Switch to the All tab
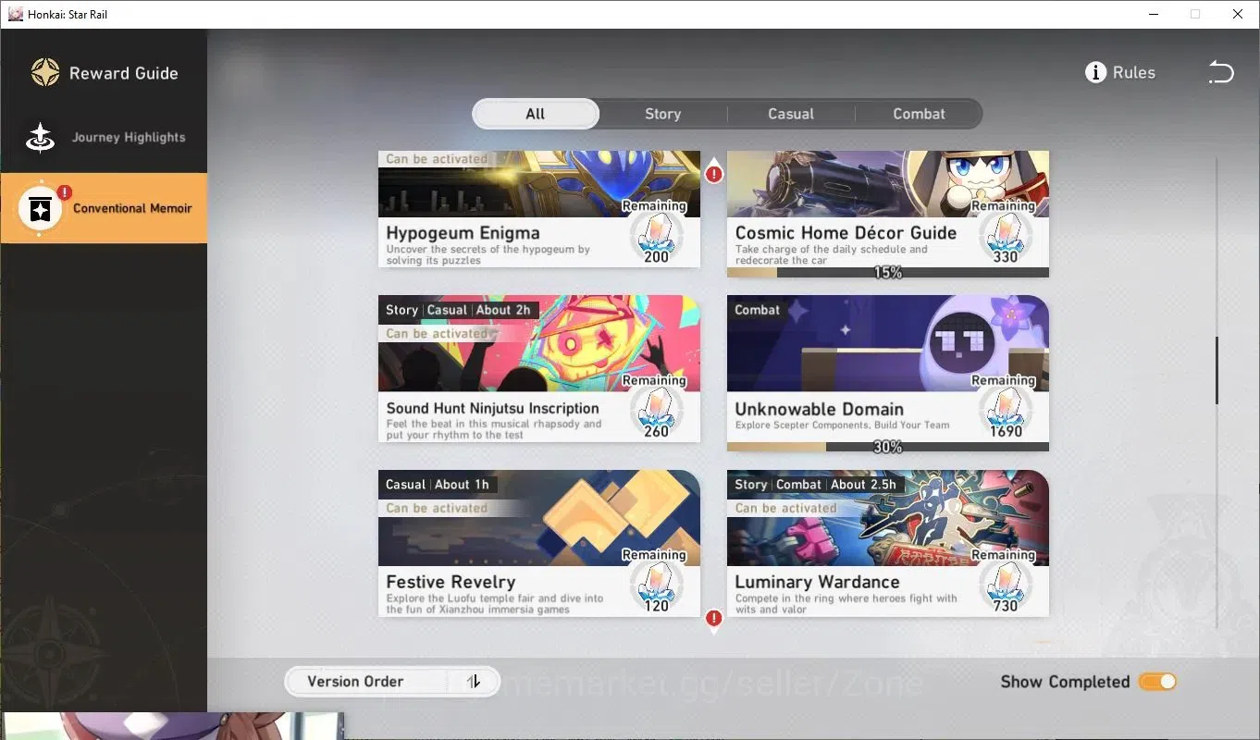This screenshot has width=1260, height=740. (536, 114)
